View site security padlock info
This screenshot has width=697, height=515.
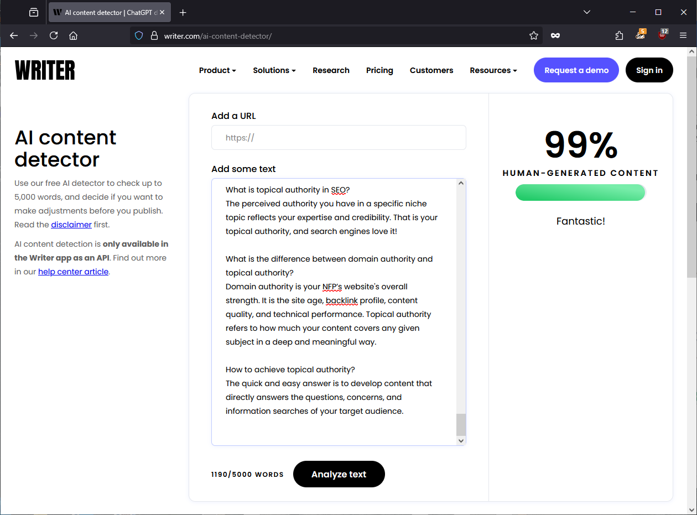coord(154,35)
